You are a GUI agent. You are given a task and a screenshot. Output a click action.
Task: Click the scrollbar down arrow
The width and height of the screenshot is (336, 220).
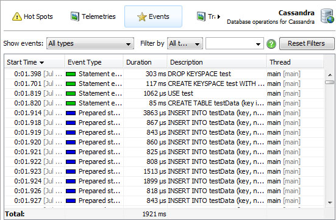pyautogui.click(x=330, y=202)
